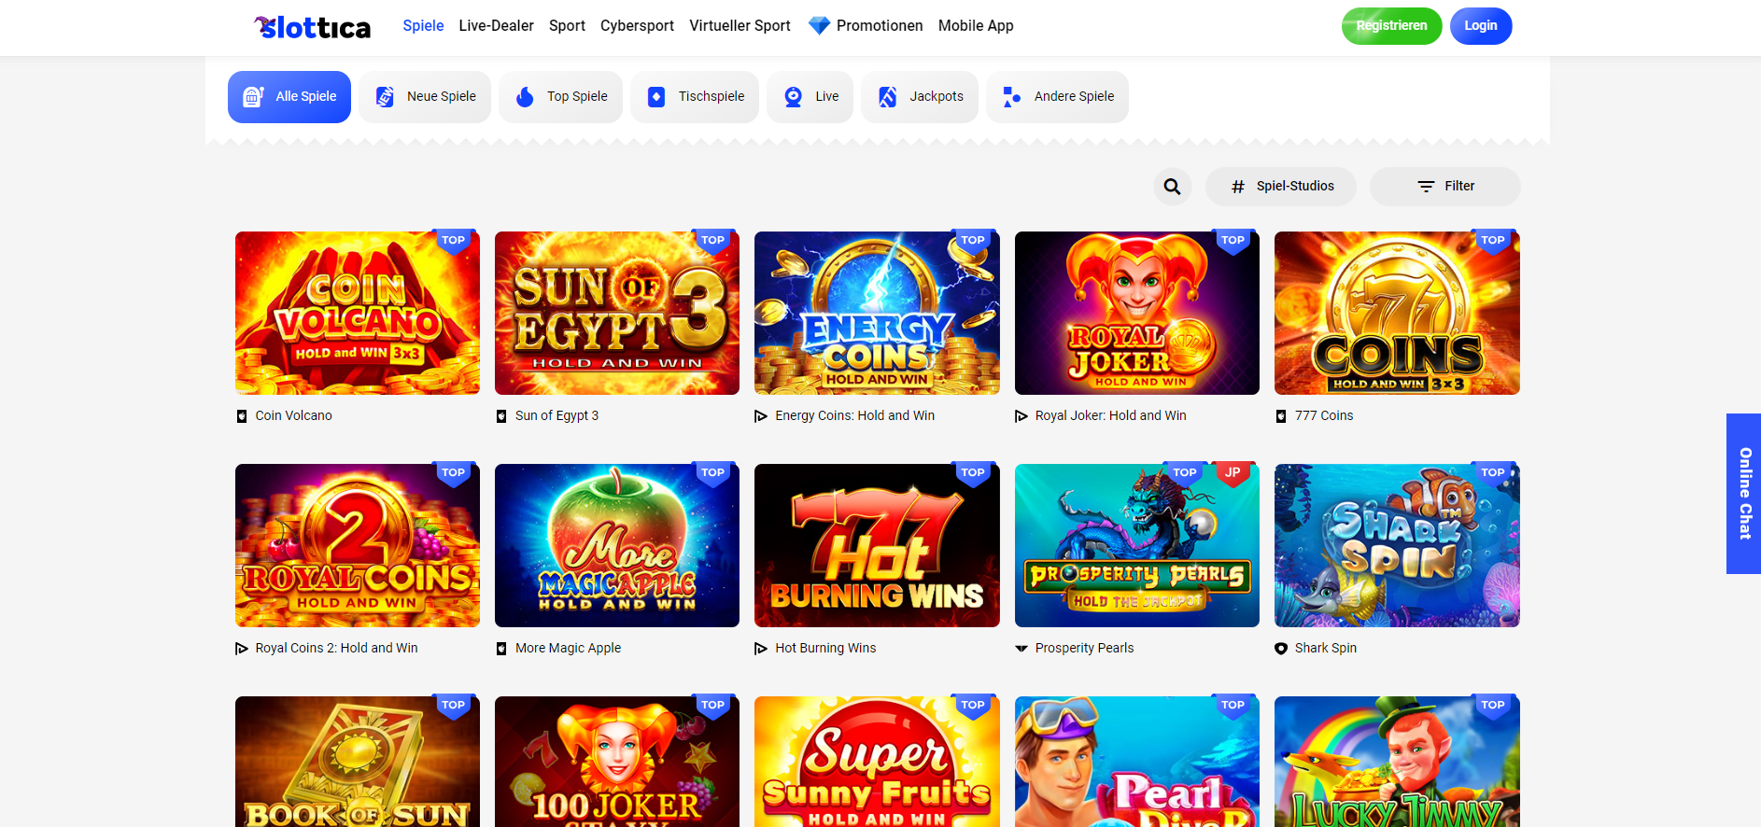Open the Live-Dealer section
The width and height of the screenshot is (1761, 827).
[497, 26]
